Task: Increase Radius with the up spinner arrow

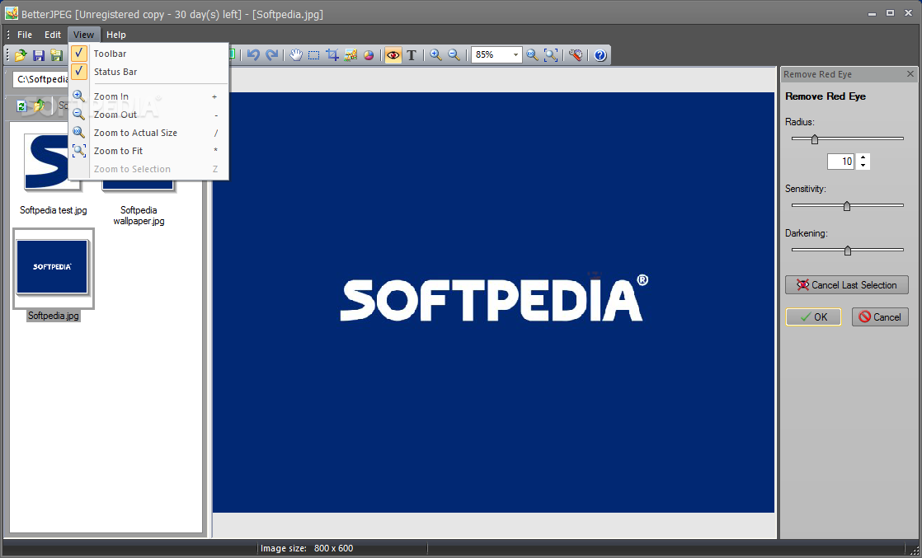Action: click(863, 157)
